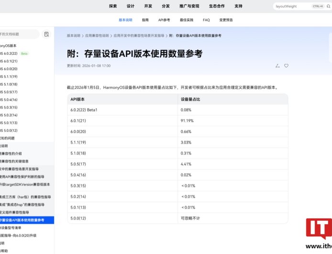Open sidebar item 6.0.1(21)
Viewport: 332px width, 254px height.
[9, 61]
